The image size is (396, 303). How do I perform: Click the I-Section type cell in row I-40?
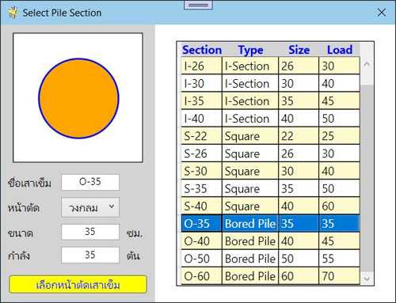[250, 119]
